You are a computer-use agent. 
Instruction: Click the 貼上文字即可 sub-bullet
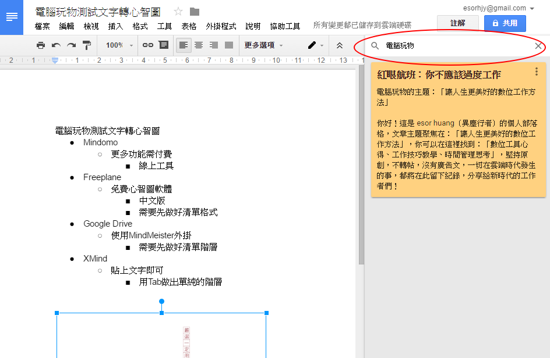point(137,270)
